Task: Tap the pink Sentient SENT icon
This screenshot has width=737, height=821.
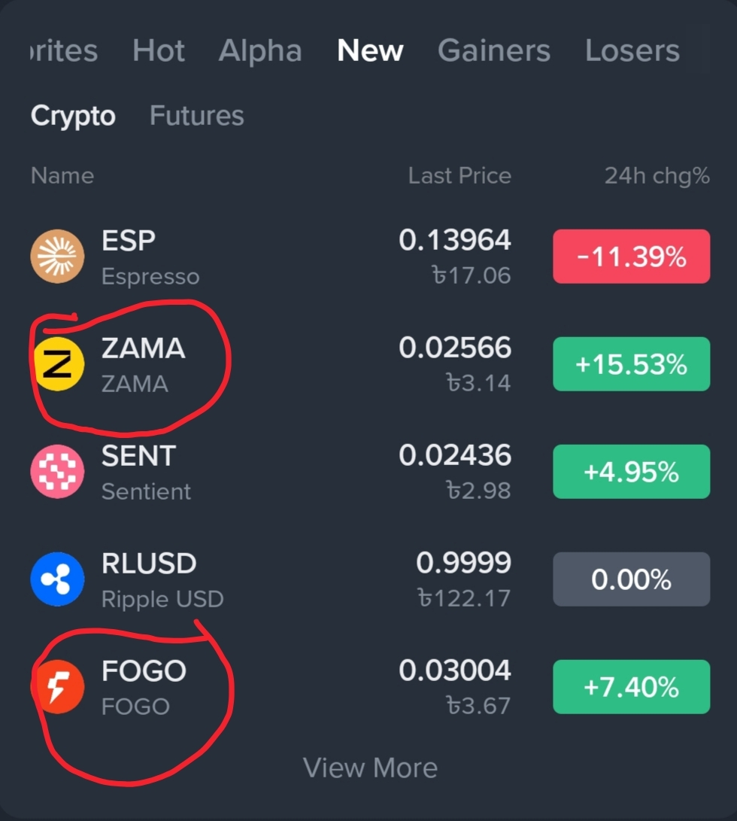Action: [x=57, y=471]
